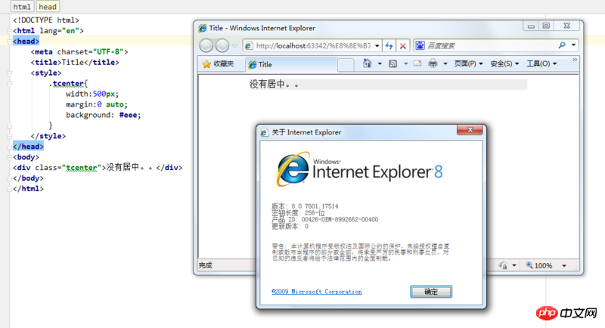The width and height of the screenshot is (605, 328).
Task: Expand the security status dropdown in status bar
Action: click(x=514, y=265)
